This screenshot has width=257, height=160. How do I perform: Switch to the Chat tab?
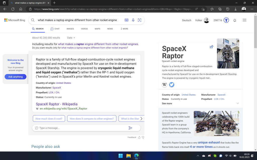55,29
